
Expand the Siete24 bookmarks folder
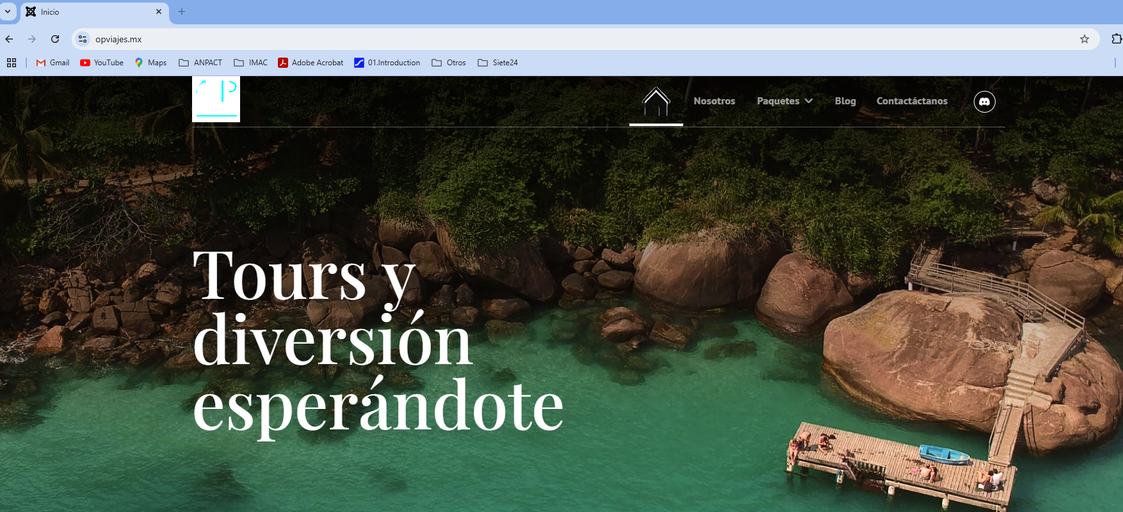[x=497, y=63]
